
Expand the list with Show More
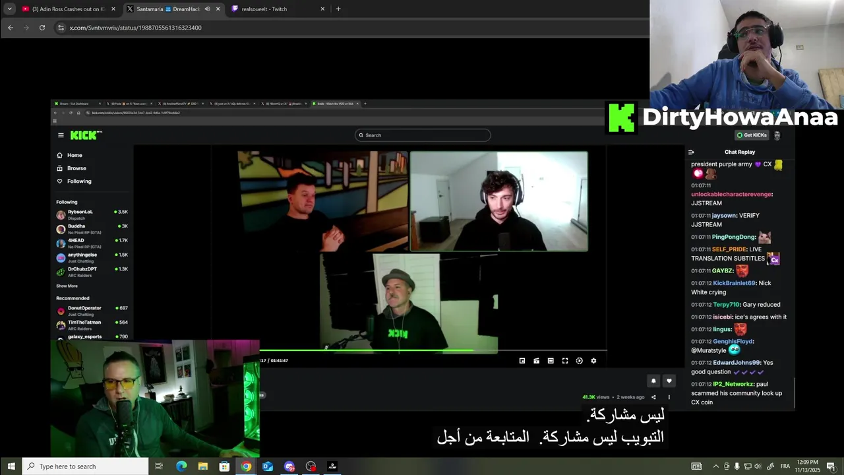[67, 286]
